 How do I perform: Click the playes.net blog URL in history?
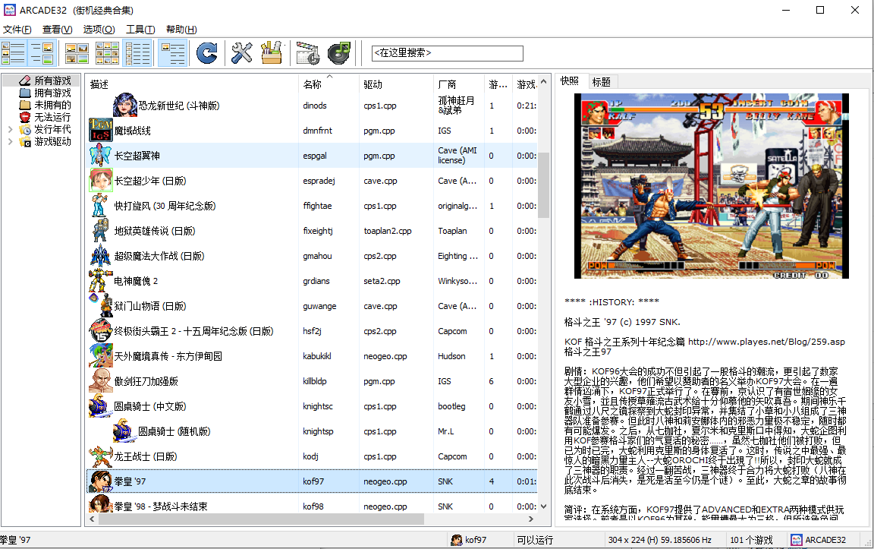766,342
